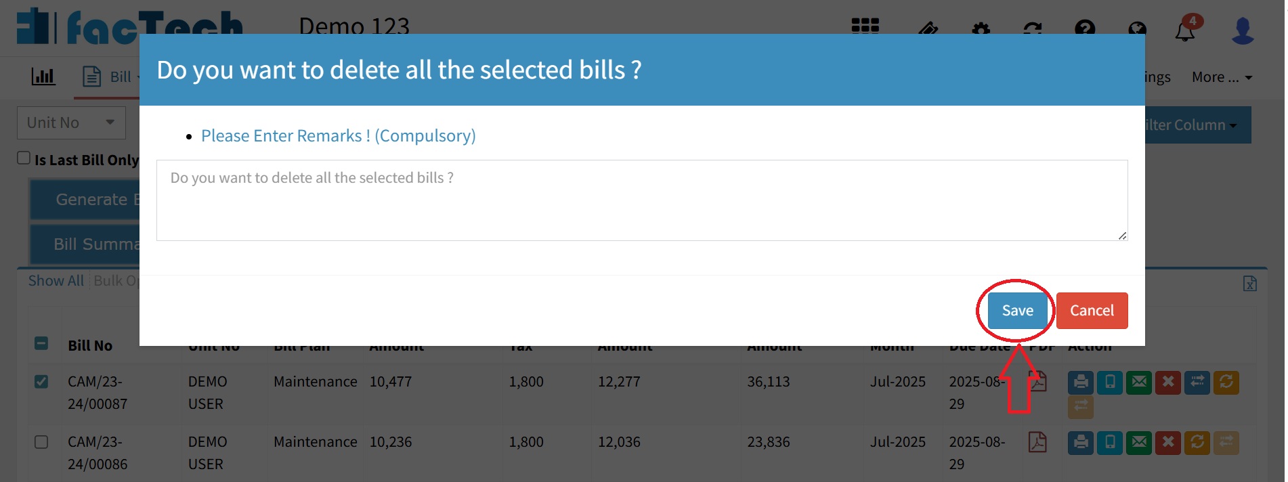Click the green email icon for bill CAM/23-24/00087

tap(1139, 382)
